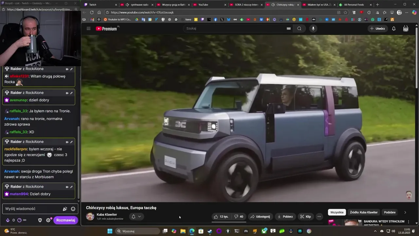Mute the Chińczycy robią tab speaker icon

click(x=273, y=5)
